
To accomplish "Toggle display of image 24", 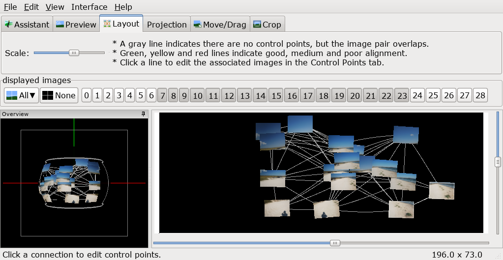I will click(417, 95).
